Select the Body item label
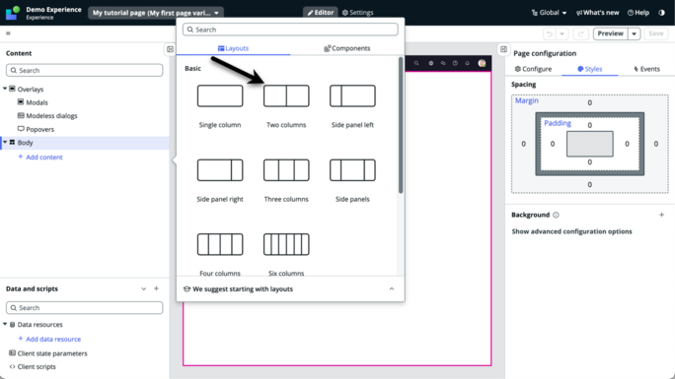Image resolution: width=675 pixels, height=379 pixels. pos(25,143)
